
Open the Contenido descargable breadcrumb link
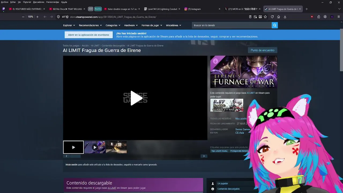coord(113,46)
